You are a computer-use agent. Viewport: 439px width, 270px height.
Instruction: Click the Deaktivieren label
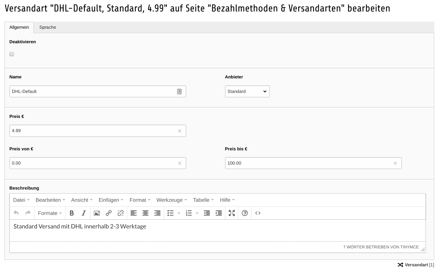click(x=23, y=42)
